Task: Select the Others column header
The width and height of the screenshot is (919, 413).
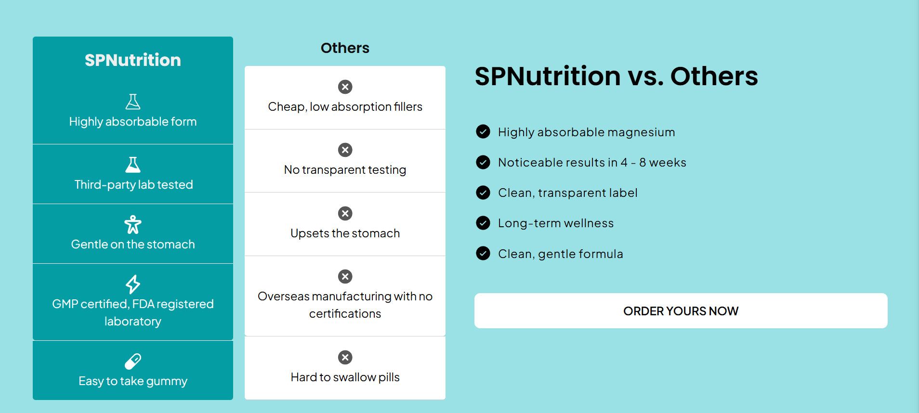Action: coord(345,48)
